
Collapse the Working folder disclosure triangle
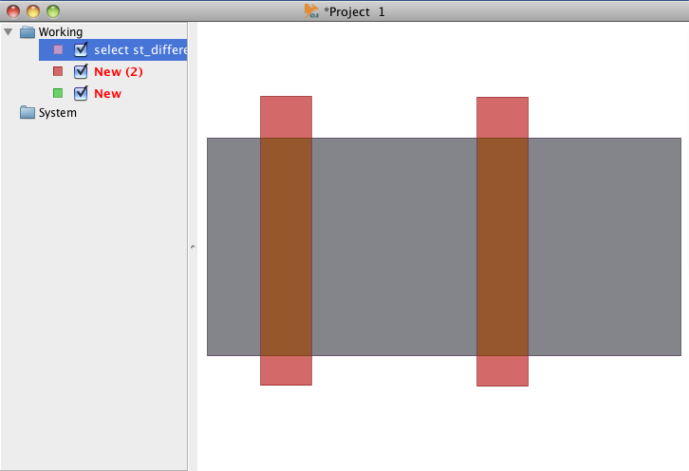coord(9,31)
